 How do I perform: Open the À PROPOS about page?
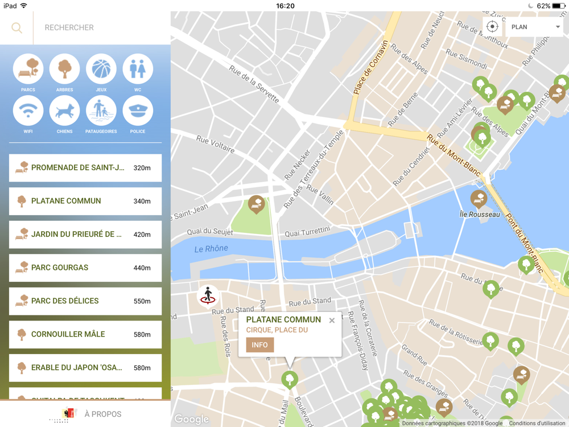(x=85, y=414)
